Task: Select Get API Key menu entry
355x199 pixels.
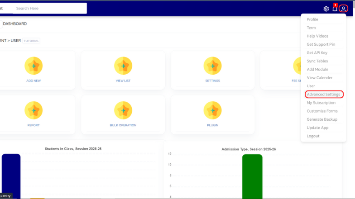Action: coord(317,53)
